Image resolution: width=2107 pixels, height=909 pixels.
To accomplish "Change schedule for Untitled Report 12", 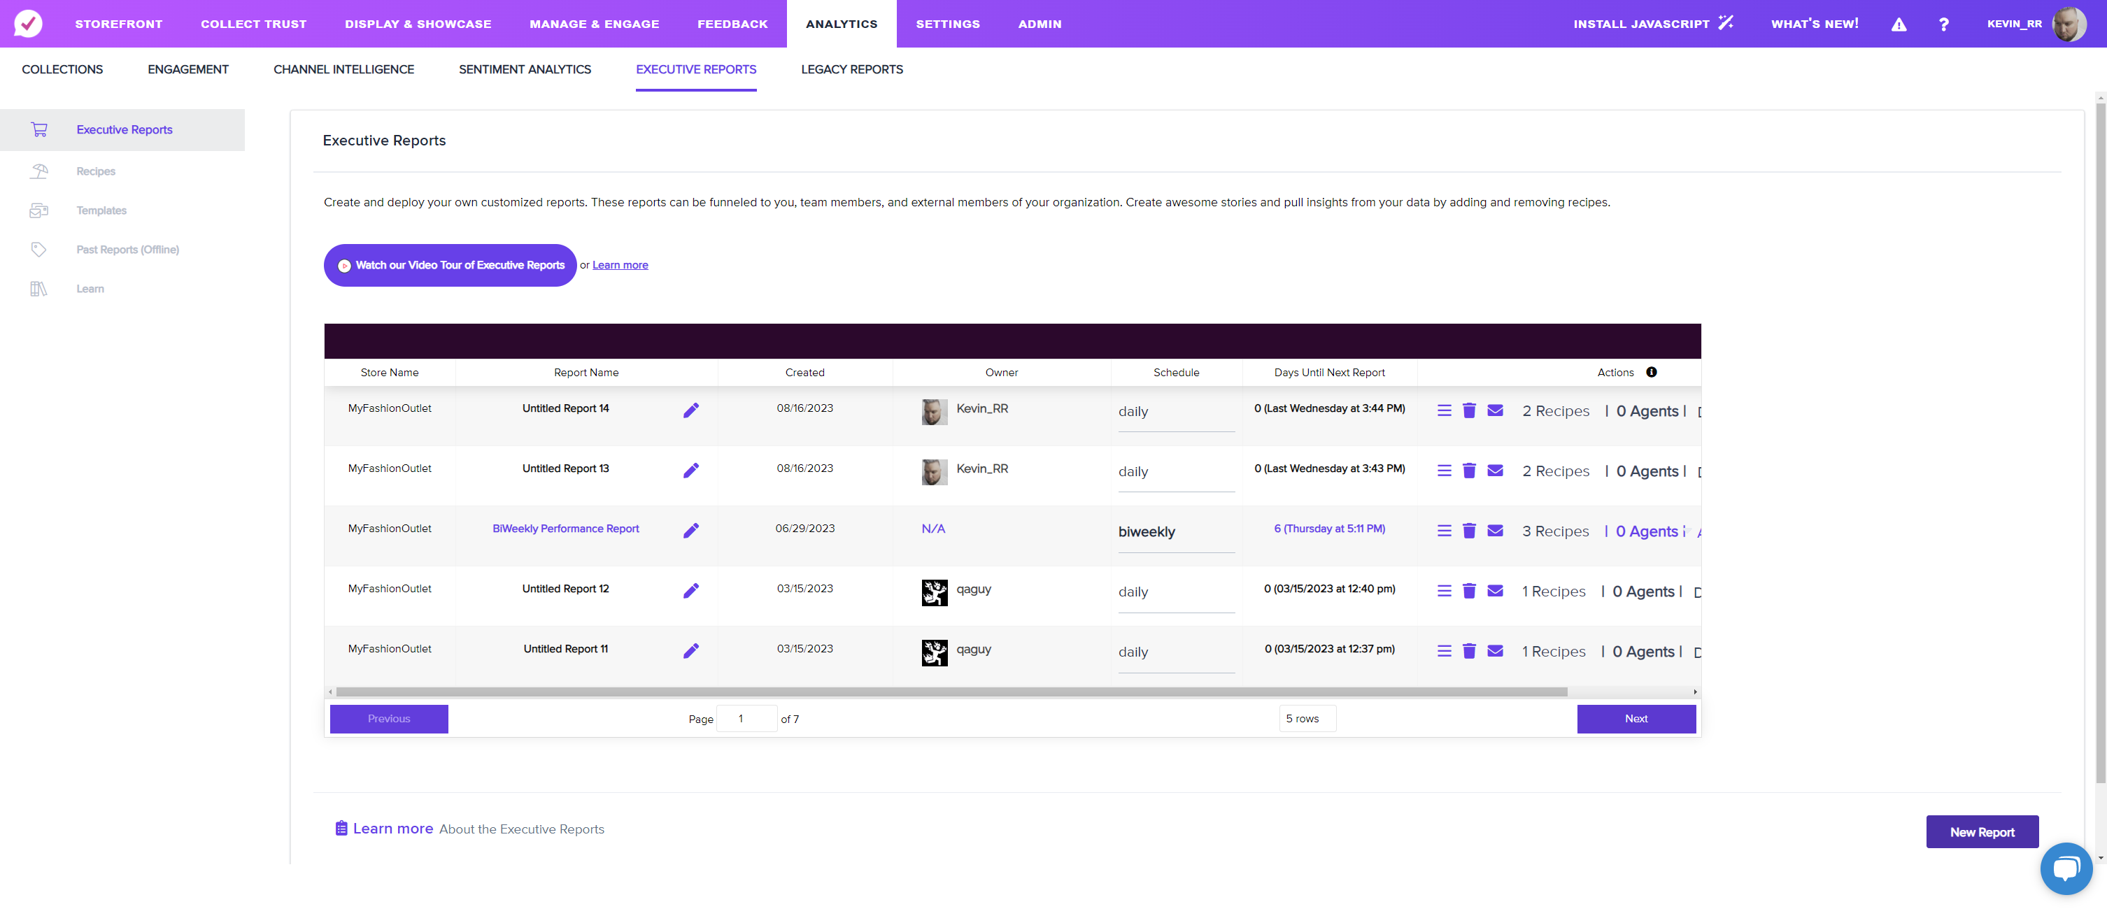I will pyautogui.click(x=1176, y=593).
